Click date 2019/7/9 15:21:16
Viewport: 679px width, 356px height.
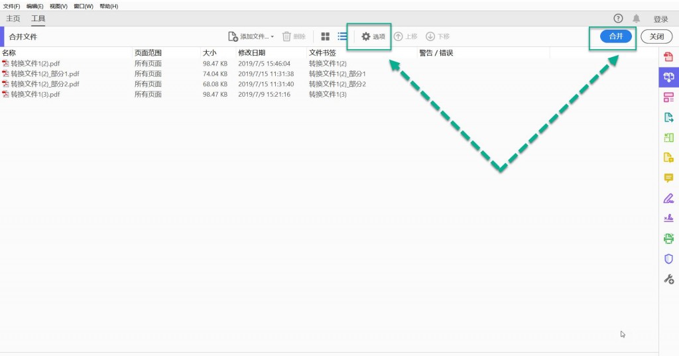pyautogui.click(x=264, y=94)
